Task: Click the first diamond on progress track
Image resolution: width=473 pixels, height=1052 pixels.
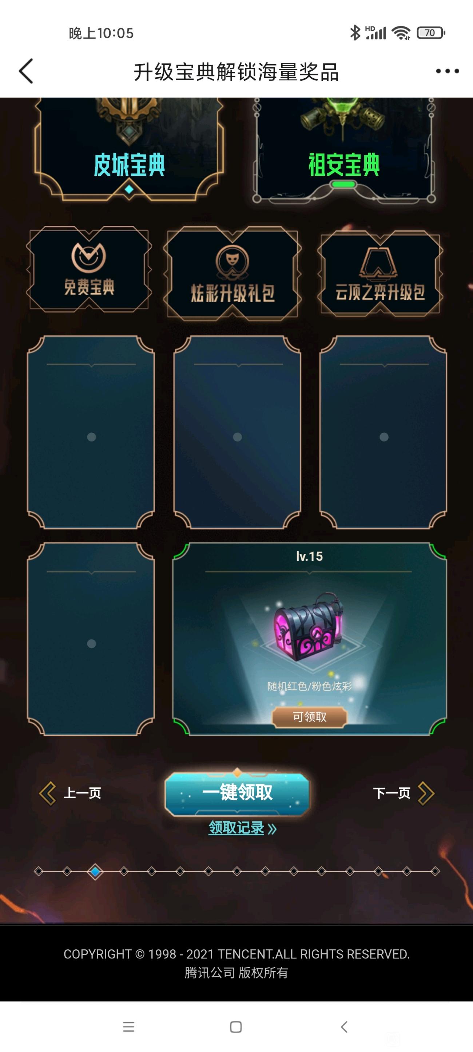Action: pos(39,871)
